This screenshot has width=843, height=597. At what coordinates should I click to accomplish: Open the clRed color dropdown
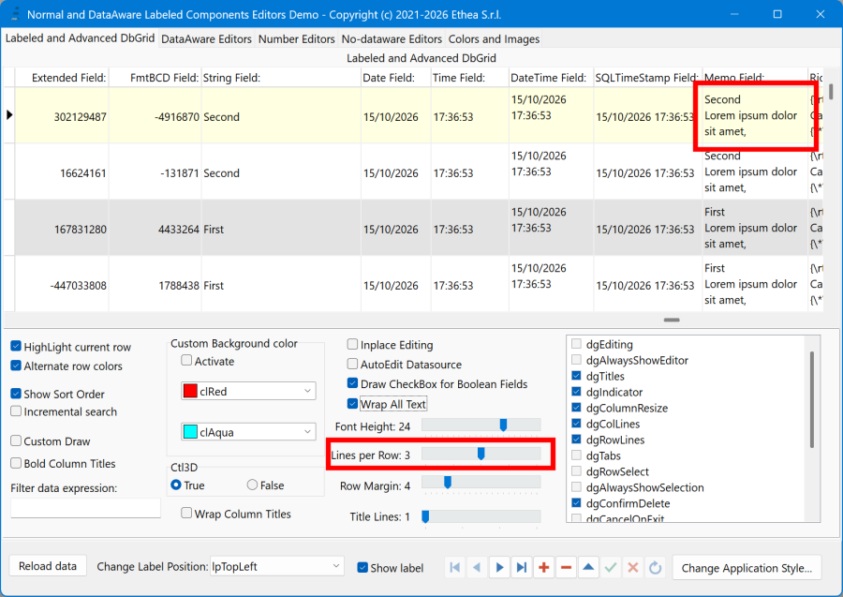pos(307,391)
